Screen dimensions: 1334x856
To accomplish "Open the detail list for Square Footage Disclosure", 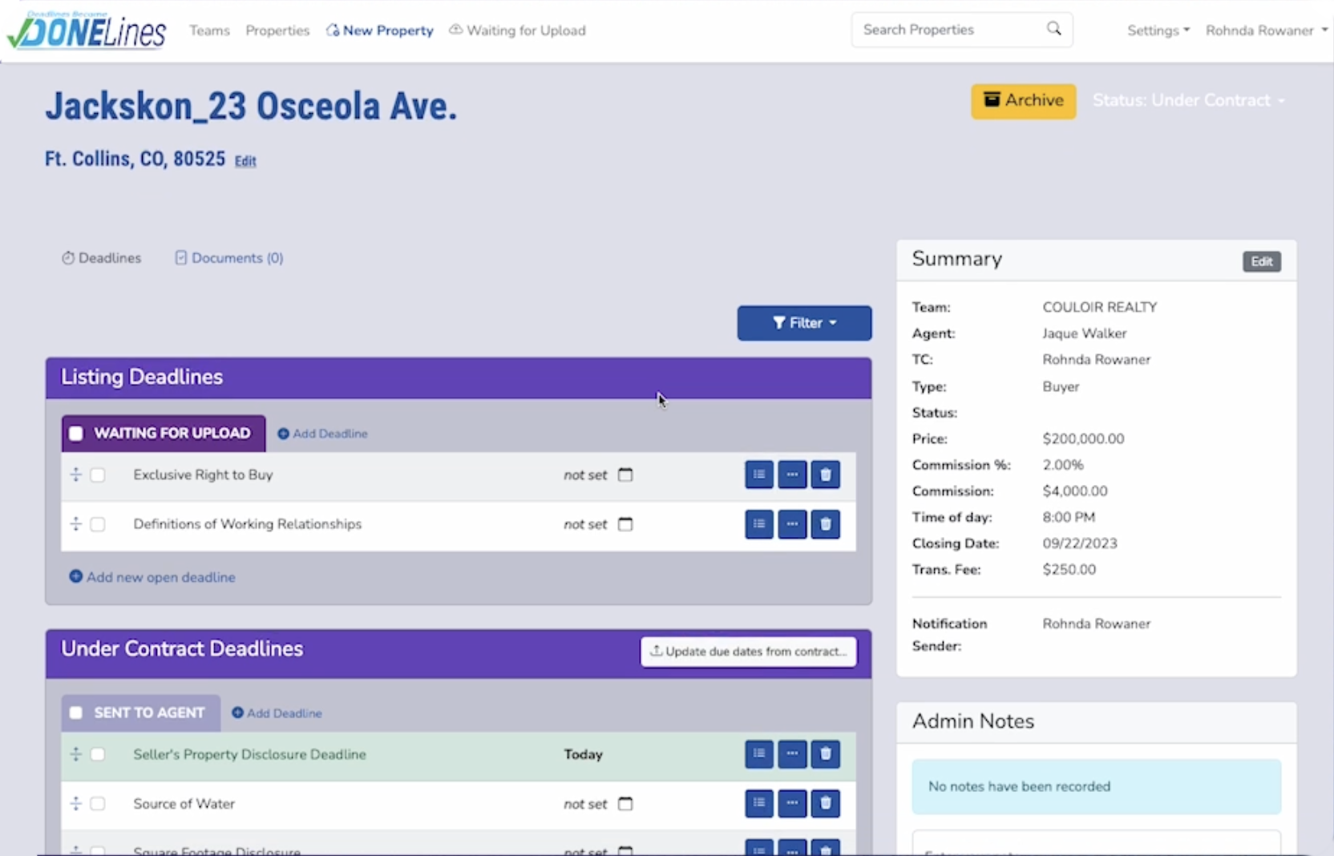I will 758,850.
